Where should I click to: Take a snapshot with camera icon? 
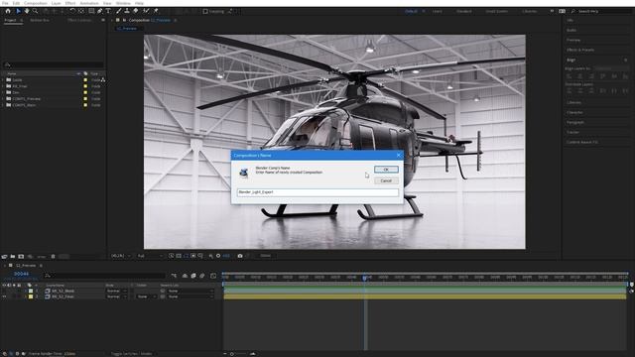pos(240,256)
